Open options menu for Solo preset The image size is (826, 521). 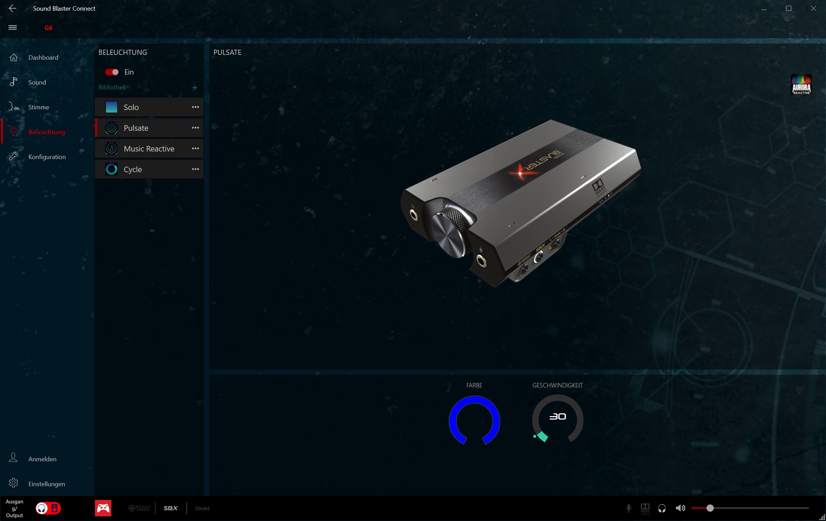(195, 107)
